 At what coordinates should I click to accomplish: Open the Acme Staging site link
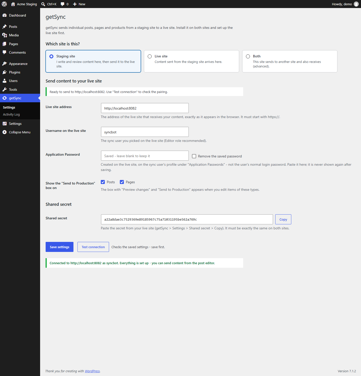click(24, 4)
